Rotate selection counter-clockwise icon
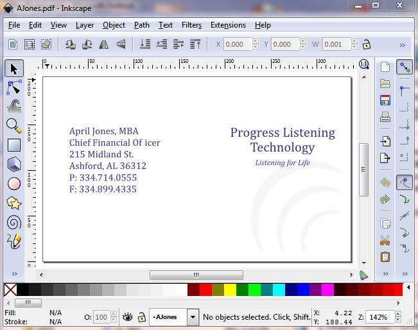The width and height of the screenshot is (418, 330). tap(71, 44)
